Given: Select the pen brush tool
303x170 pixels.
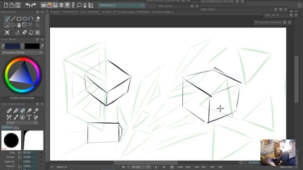Looking at the screenshot, I should point(9,110).
